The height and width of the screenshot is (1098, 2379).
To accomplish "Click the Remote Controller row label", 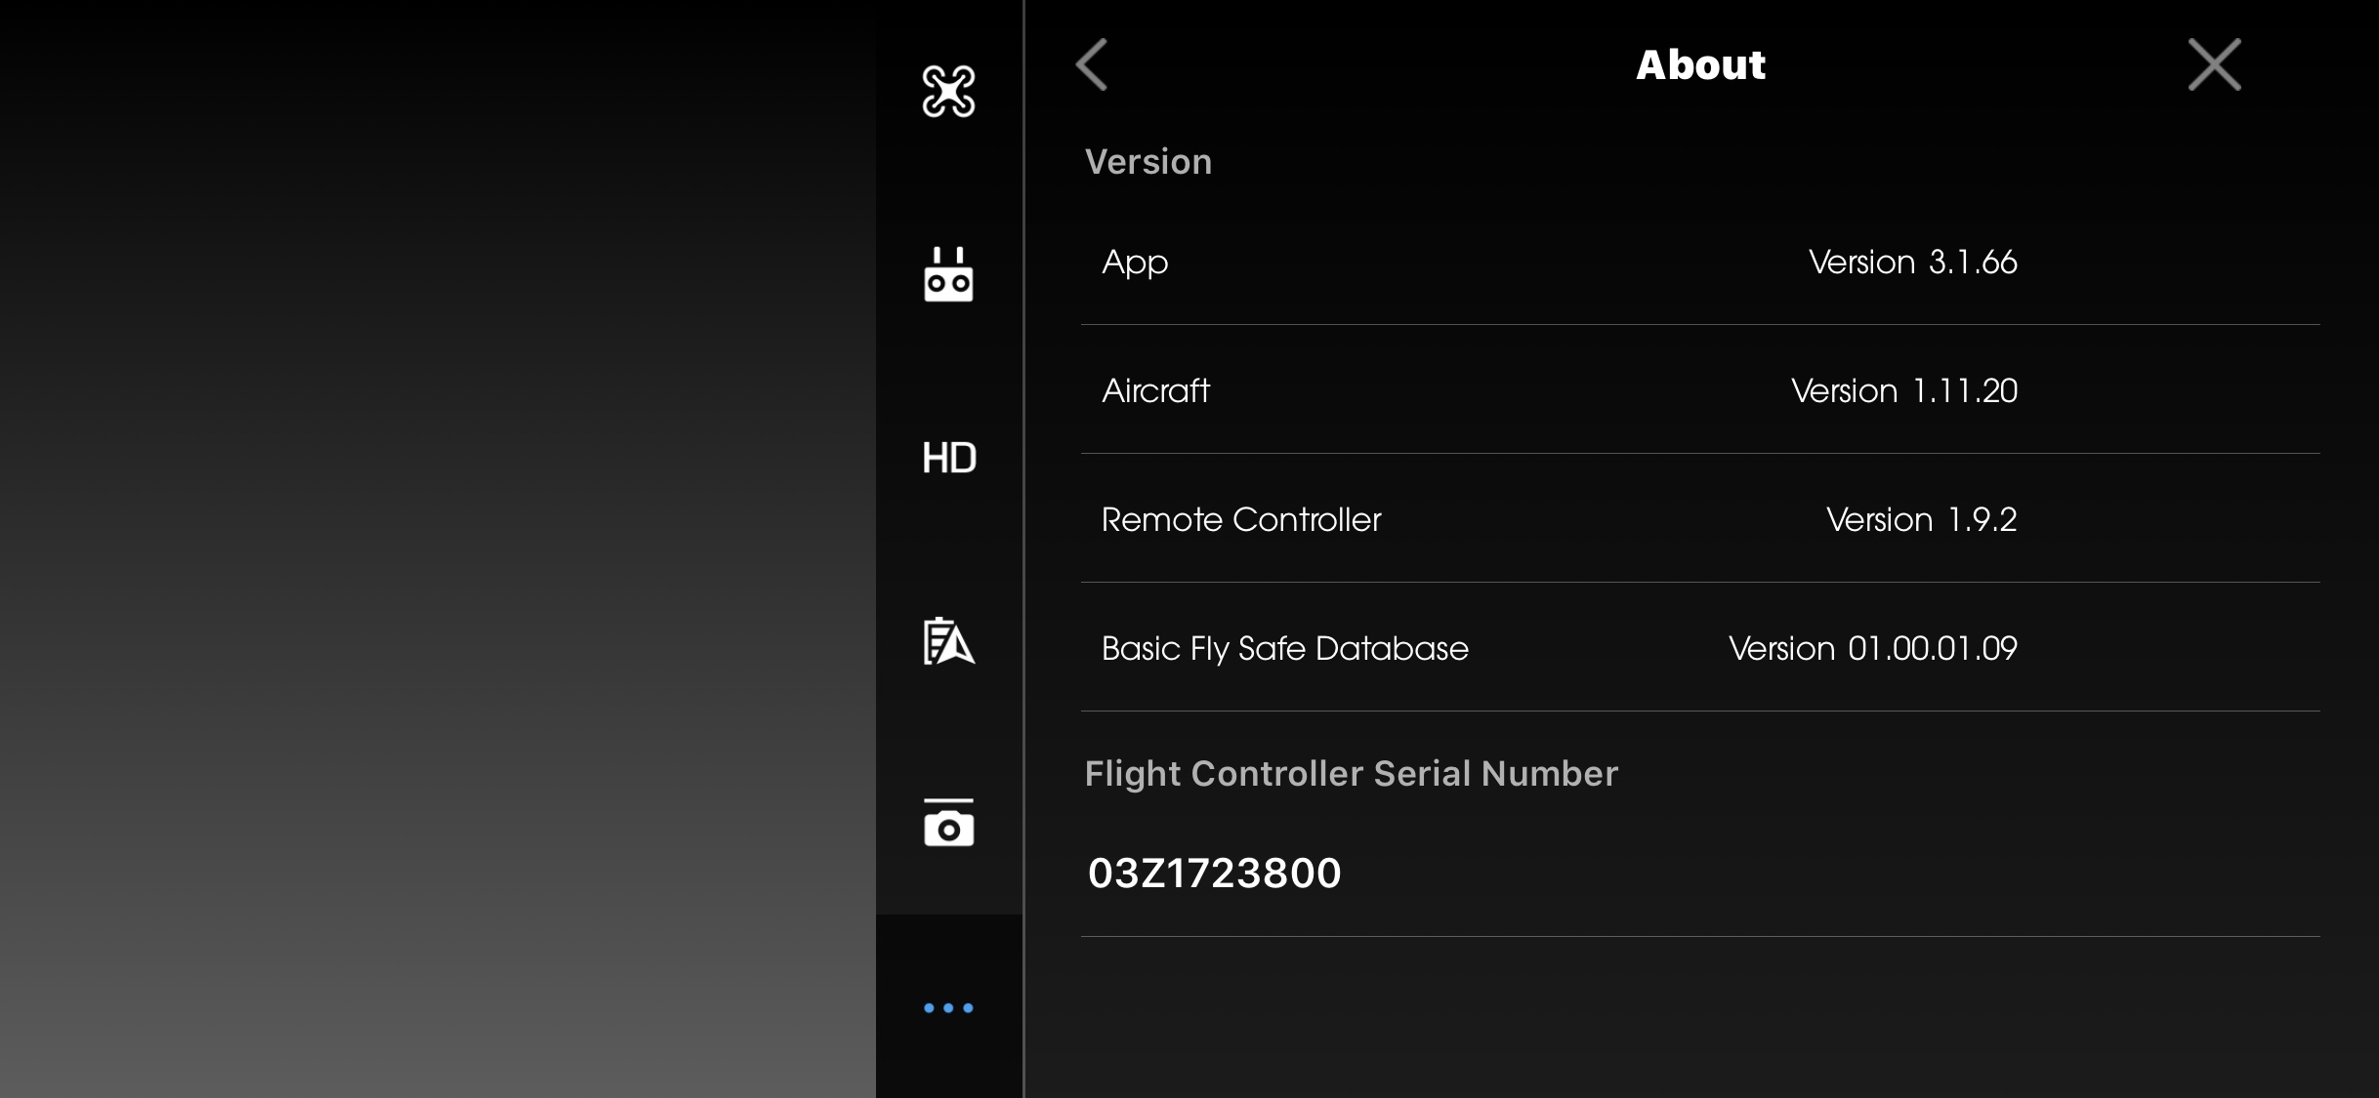I will tap(1241, 519).
